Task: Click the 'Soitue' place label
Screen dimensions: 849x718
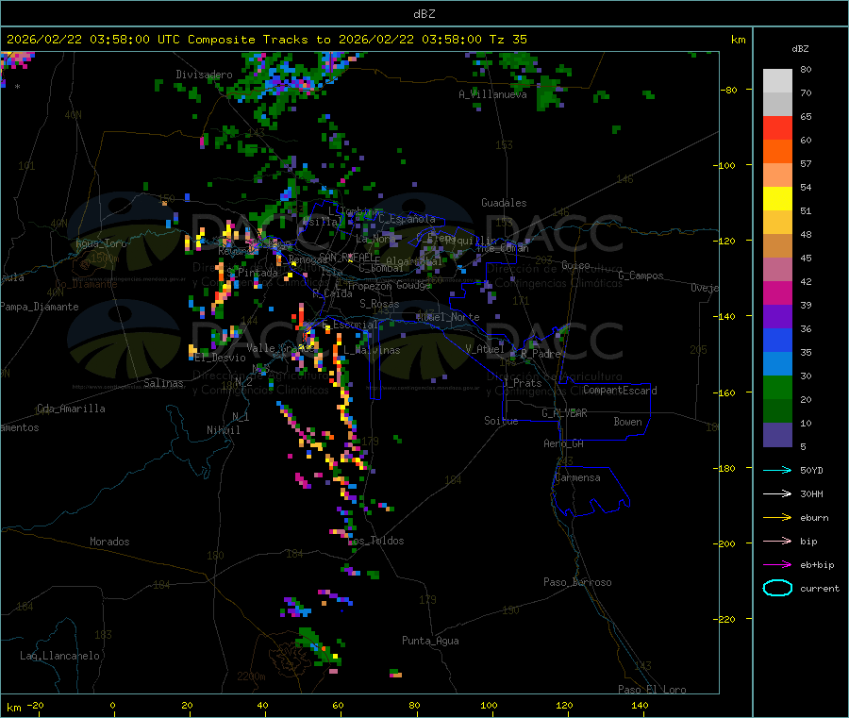Action: [x=502, y=421]
